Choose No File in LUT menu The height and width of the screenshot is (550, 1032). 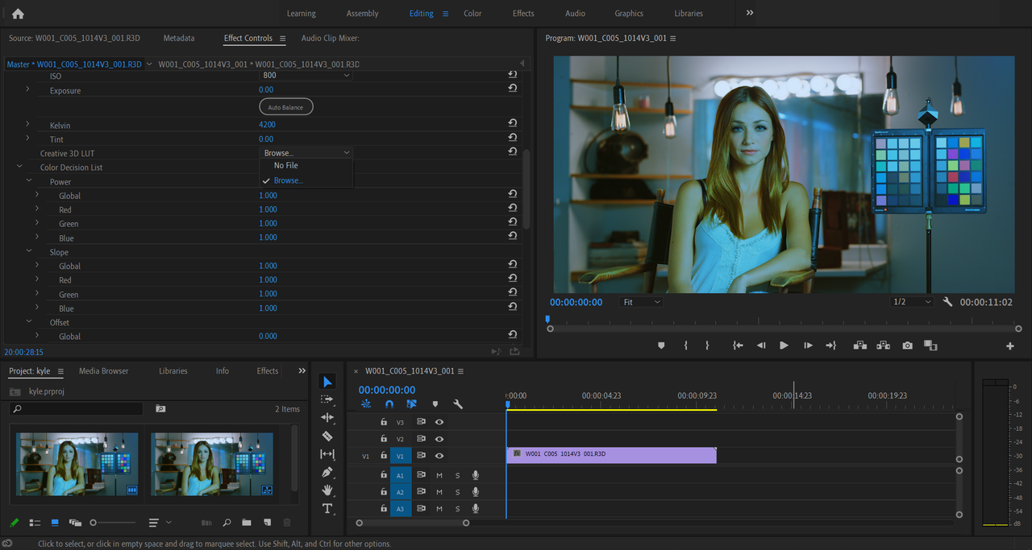coord(286,165)
